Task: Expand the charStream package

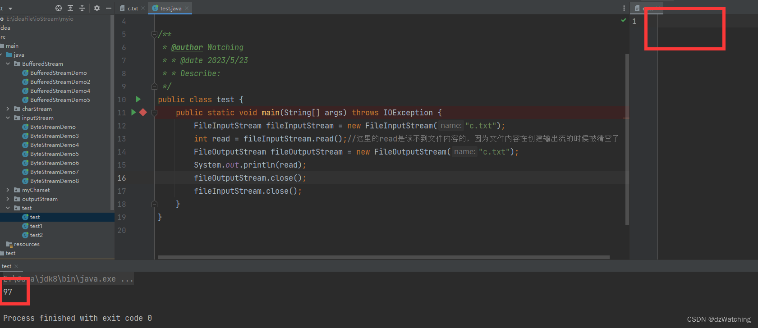Action: [x=8, y=109]
